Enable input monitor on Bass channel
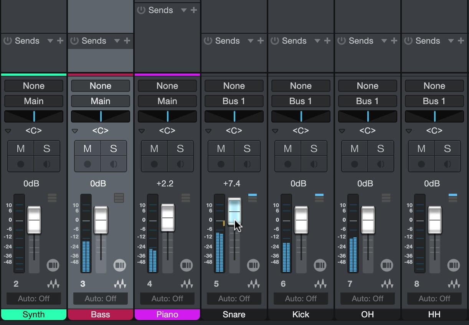The height and width of the screenshot is (325, 469). point(114,164)
